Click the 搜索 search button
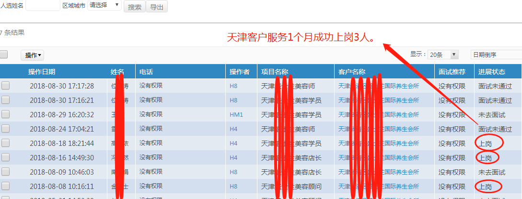Screen dimensions: 522x199 tap(135, 7)
